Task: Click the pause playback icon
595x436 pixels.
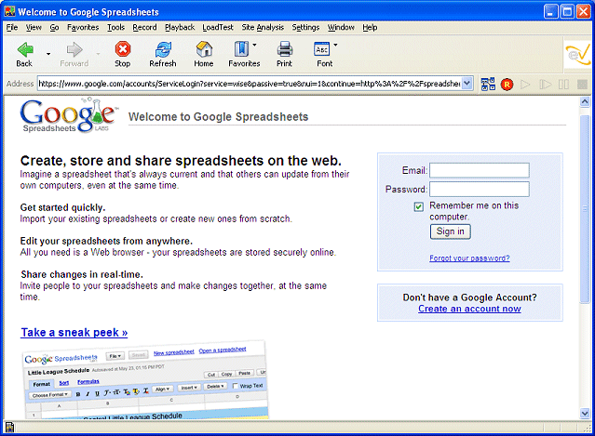Action: point(563,84)
